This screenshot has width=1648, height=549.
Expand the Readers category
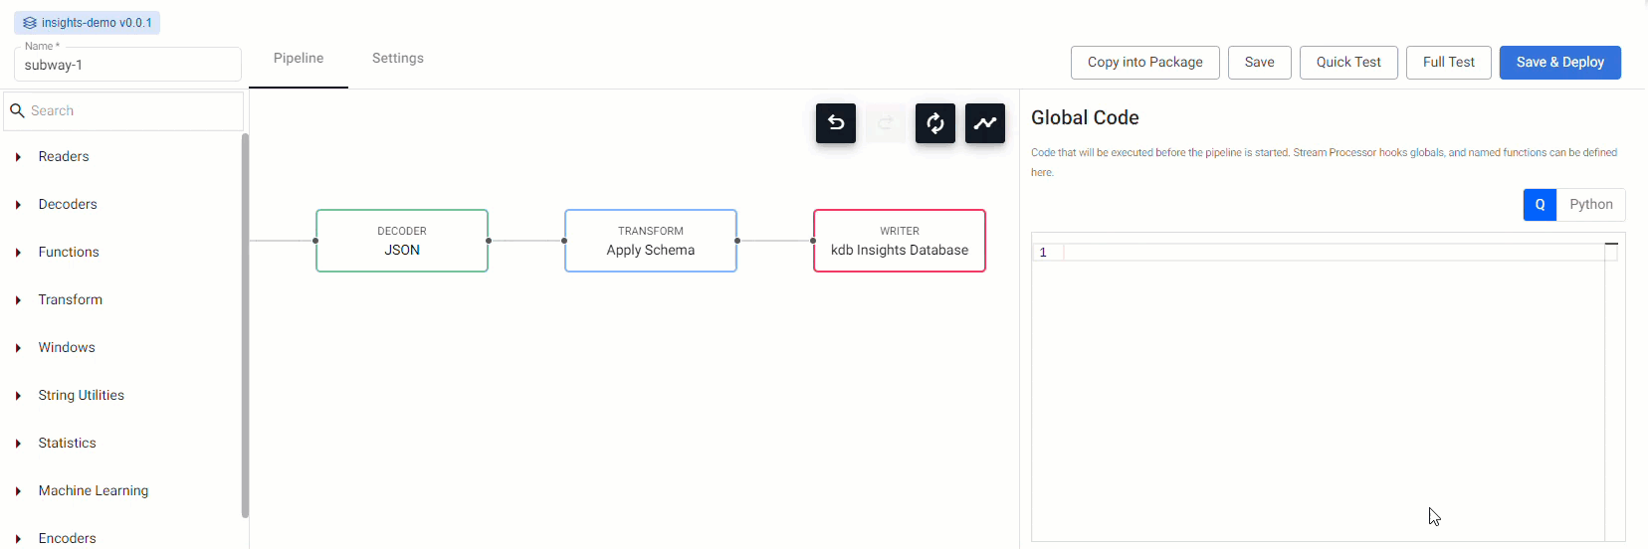(x=64, y=157)
